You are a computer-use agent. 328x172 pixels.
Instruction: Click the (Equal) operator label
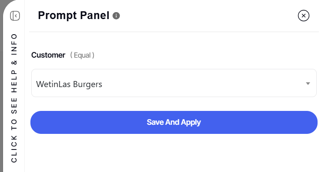82,55
